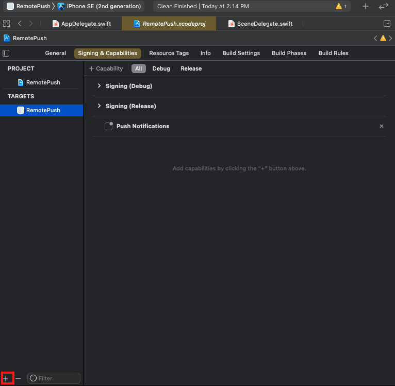This screenshot has width=395, height=386.
Task: Expand the Signing (Debug) section
Action: click(99, 86)
